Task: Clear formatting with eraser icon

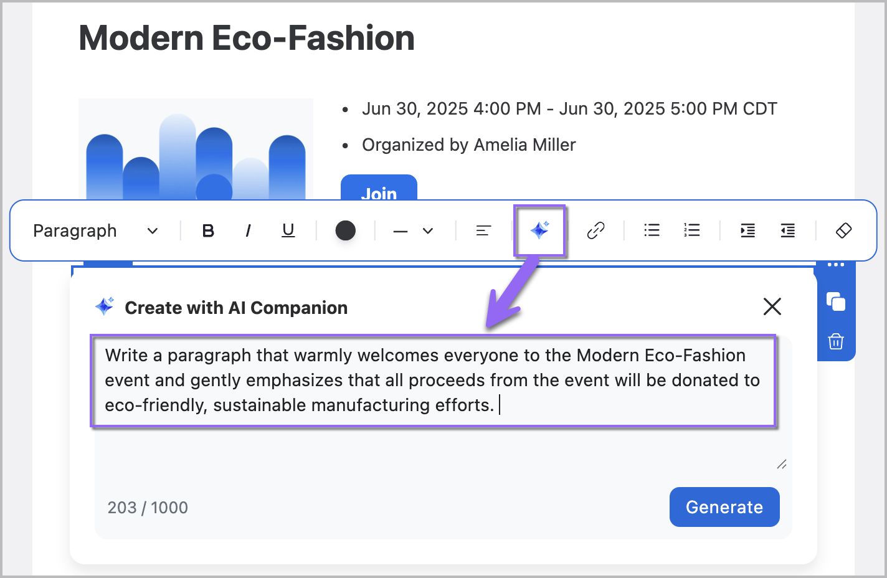Action: point(843,231)
